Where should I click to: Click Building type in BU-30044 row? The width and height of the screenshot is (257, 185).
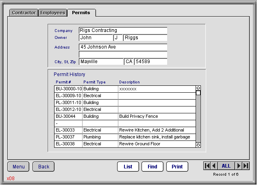click(100, 116)
